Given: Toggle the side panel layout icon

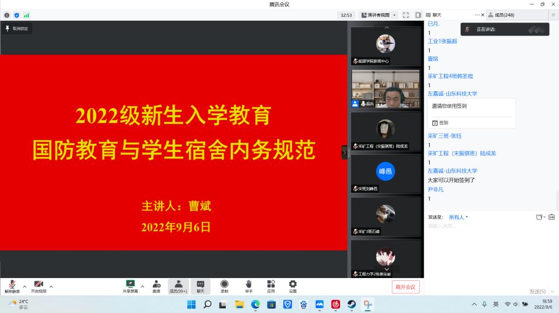Looking at the screenshot, I should (418, 15).
